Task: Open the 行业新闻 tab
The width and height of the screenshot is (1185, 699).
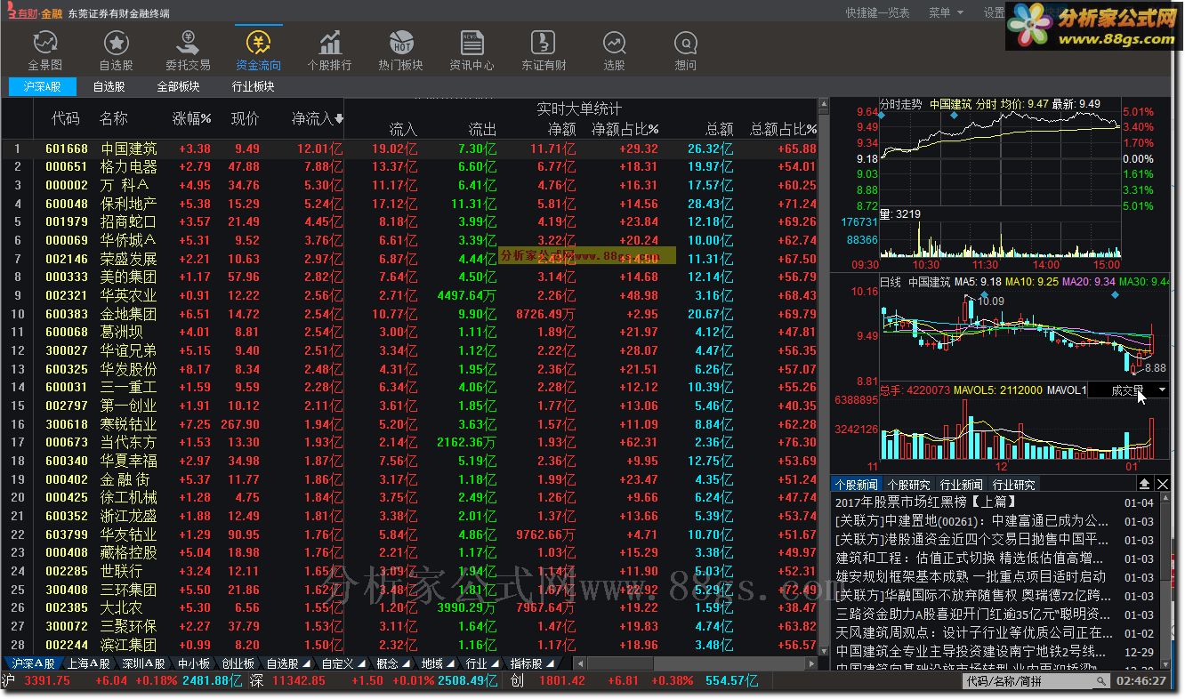Action: (961, 485)
